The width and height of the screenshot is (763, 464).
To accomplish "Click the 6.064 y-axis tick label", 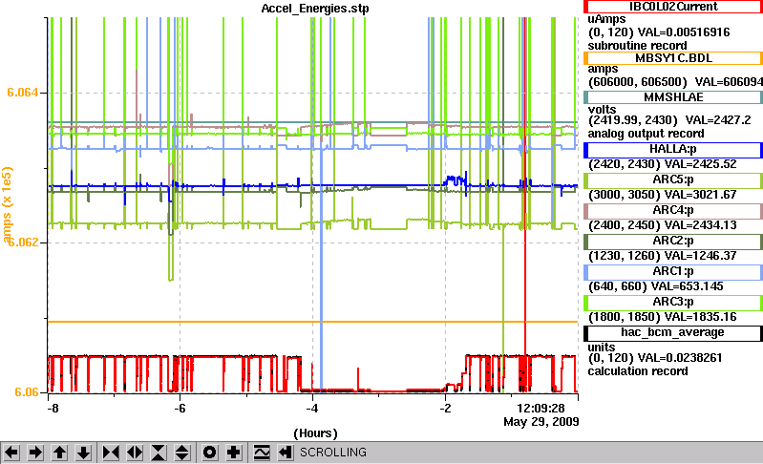I will click(23, 93).
